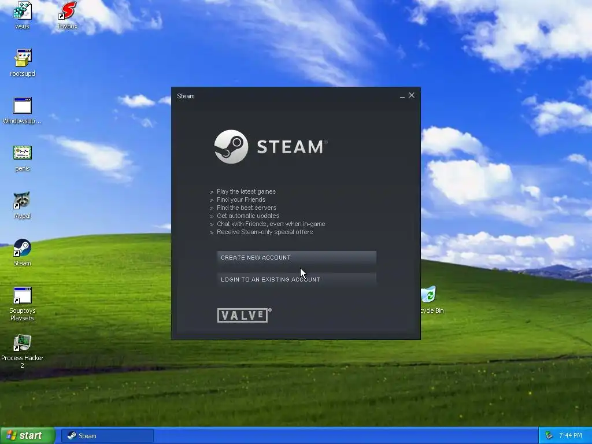Viewport: 592px width, 444px height.
Task: Click 'Find the best servers' text
Action: click(246, 208)
